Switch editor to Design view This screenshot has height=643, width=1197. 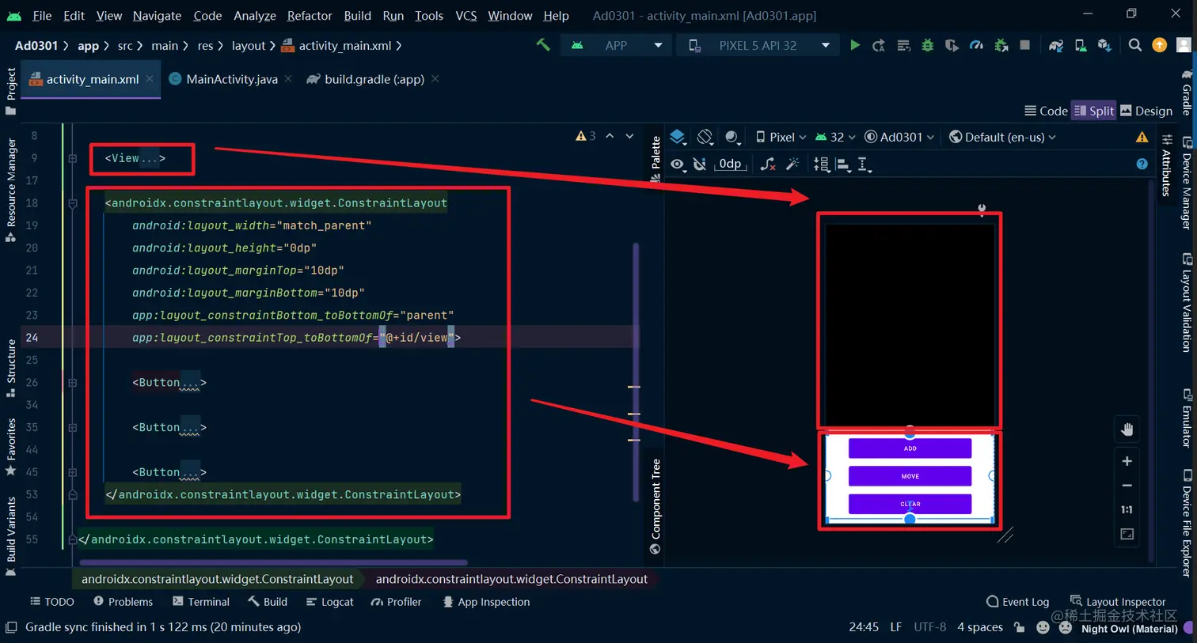point(1146,111)
